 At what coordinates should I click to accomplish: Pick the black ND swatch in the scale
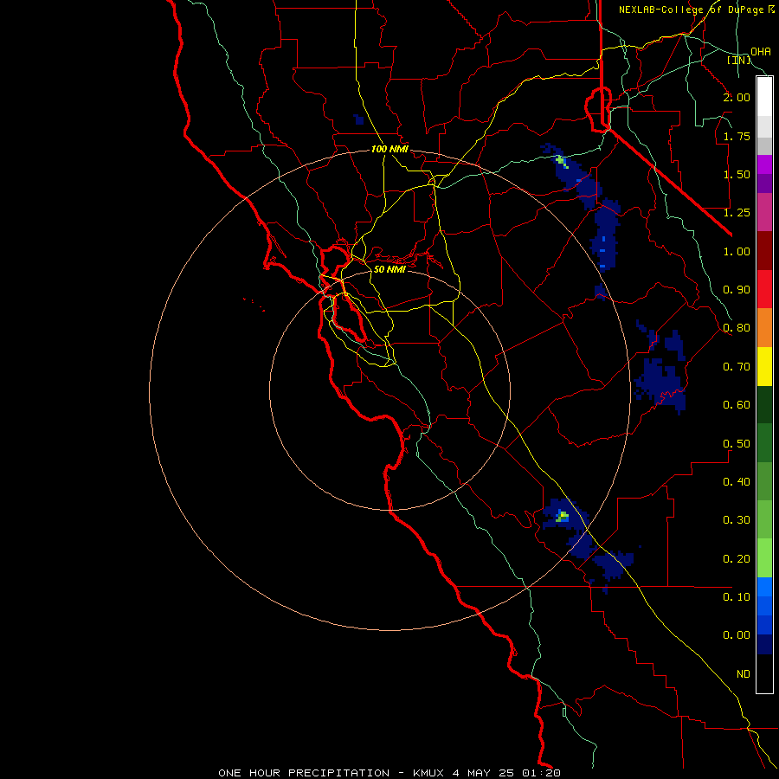[764, 673]
